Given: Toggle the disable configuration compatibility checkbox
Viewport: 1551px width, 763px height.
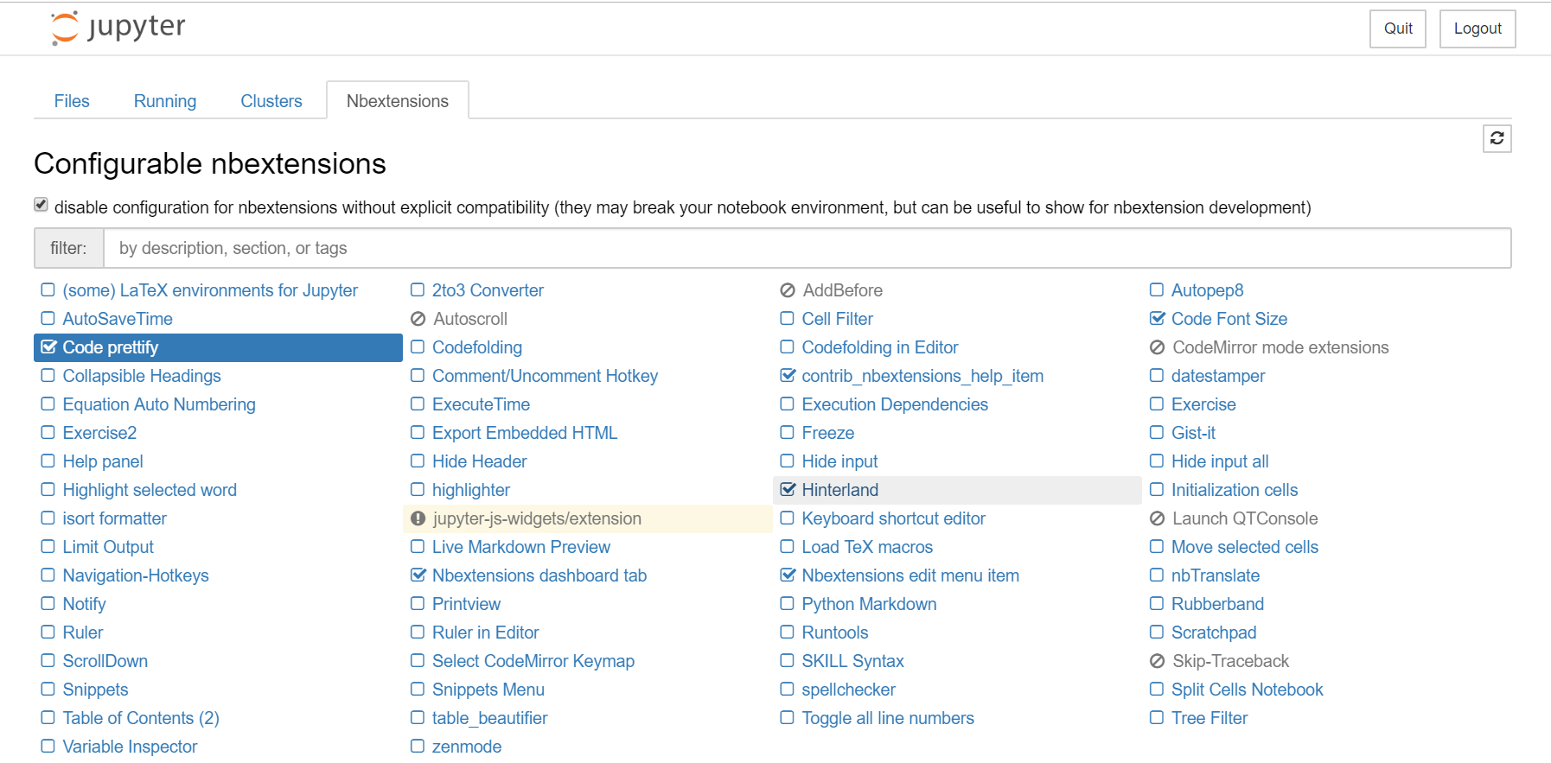Looking at the screenshot, I should tap(41, 205).
